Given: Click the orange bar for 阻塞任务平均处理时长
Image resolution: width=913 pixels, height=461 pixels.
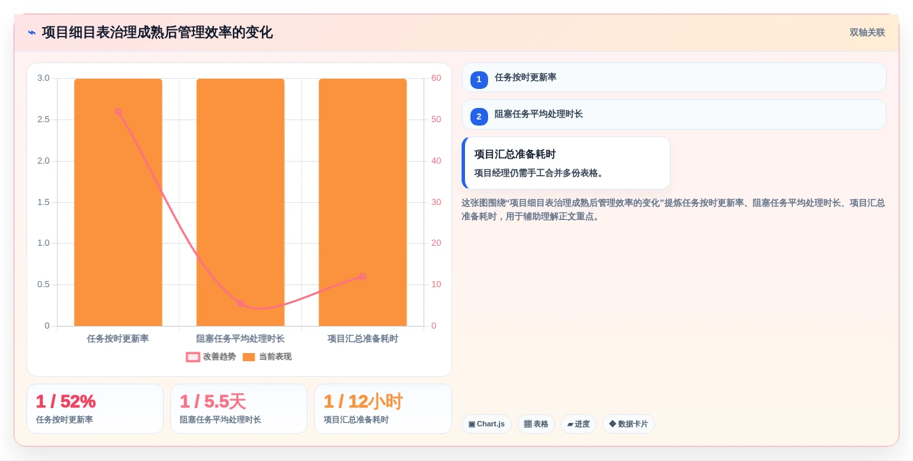Looking at the screenshot, I should 240,202.
